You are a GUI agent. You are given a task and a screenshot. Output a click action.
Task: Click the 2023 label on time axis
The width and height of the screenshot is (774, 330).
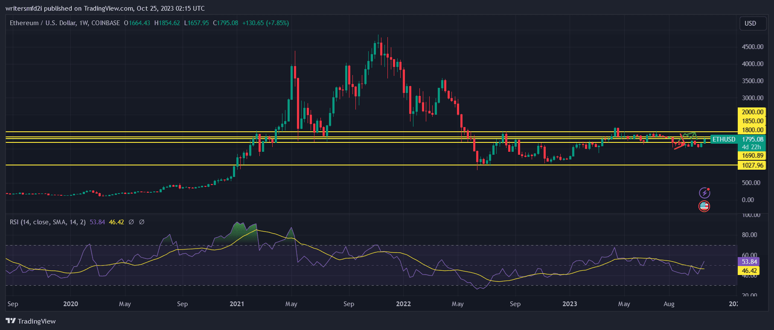[x=570, y=304]
